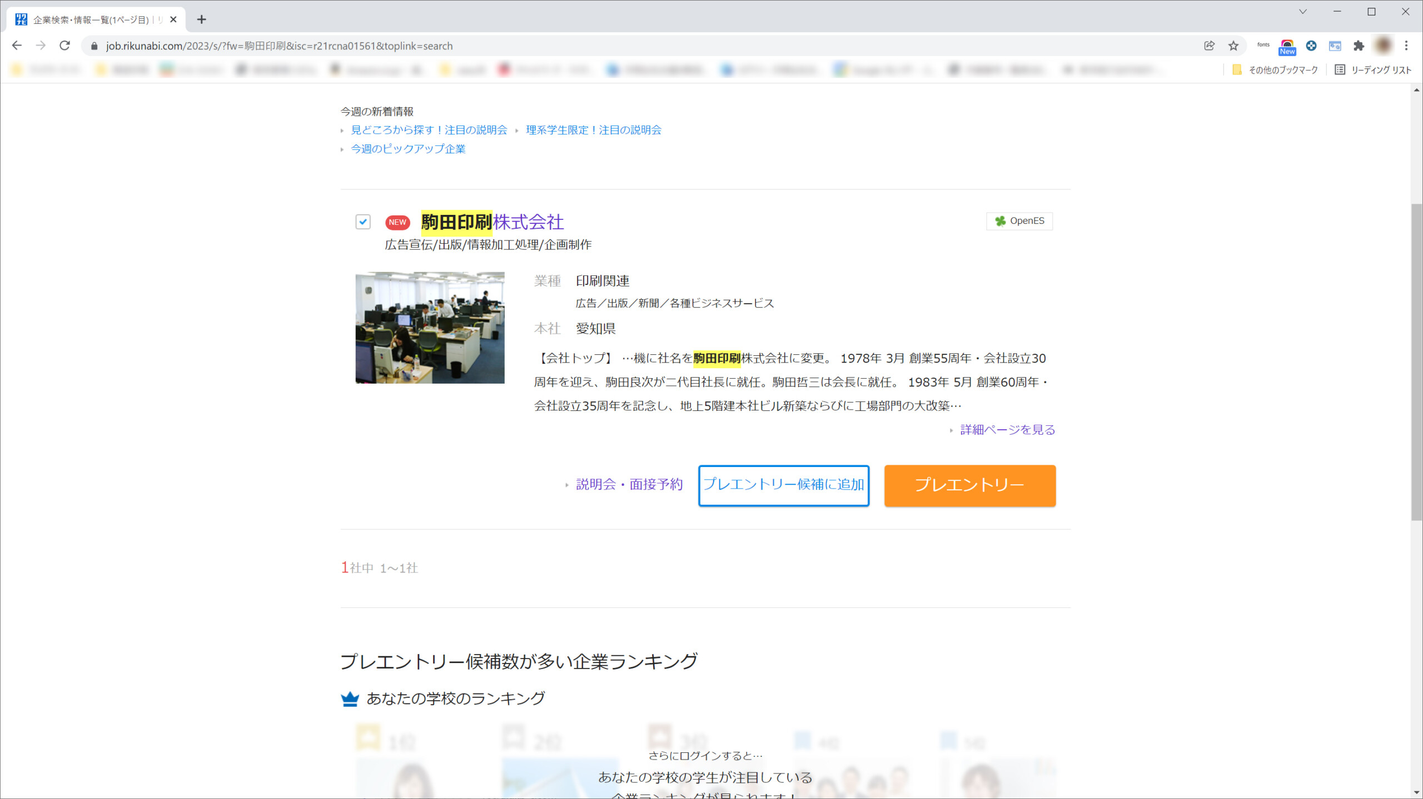Click the crown ranking icon
The height and width of the screenshot is (799, 1423).
pyautogui.click(x=350, y=699)
